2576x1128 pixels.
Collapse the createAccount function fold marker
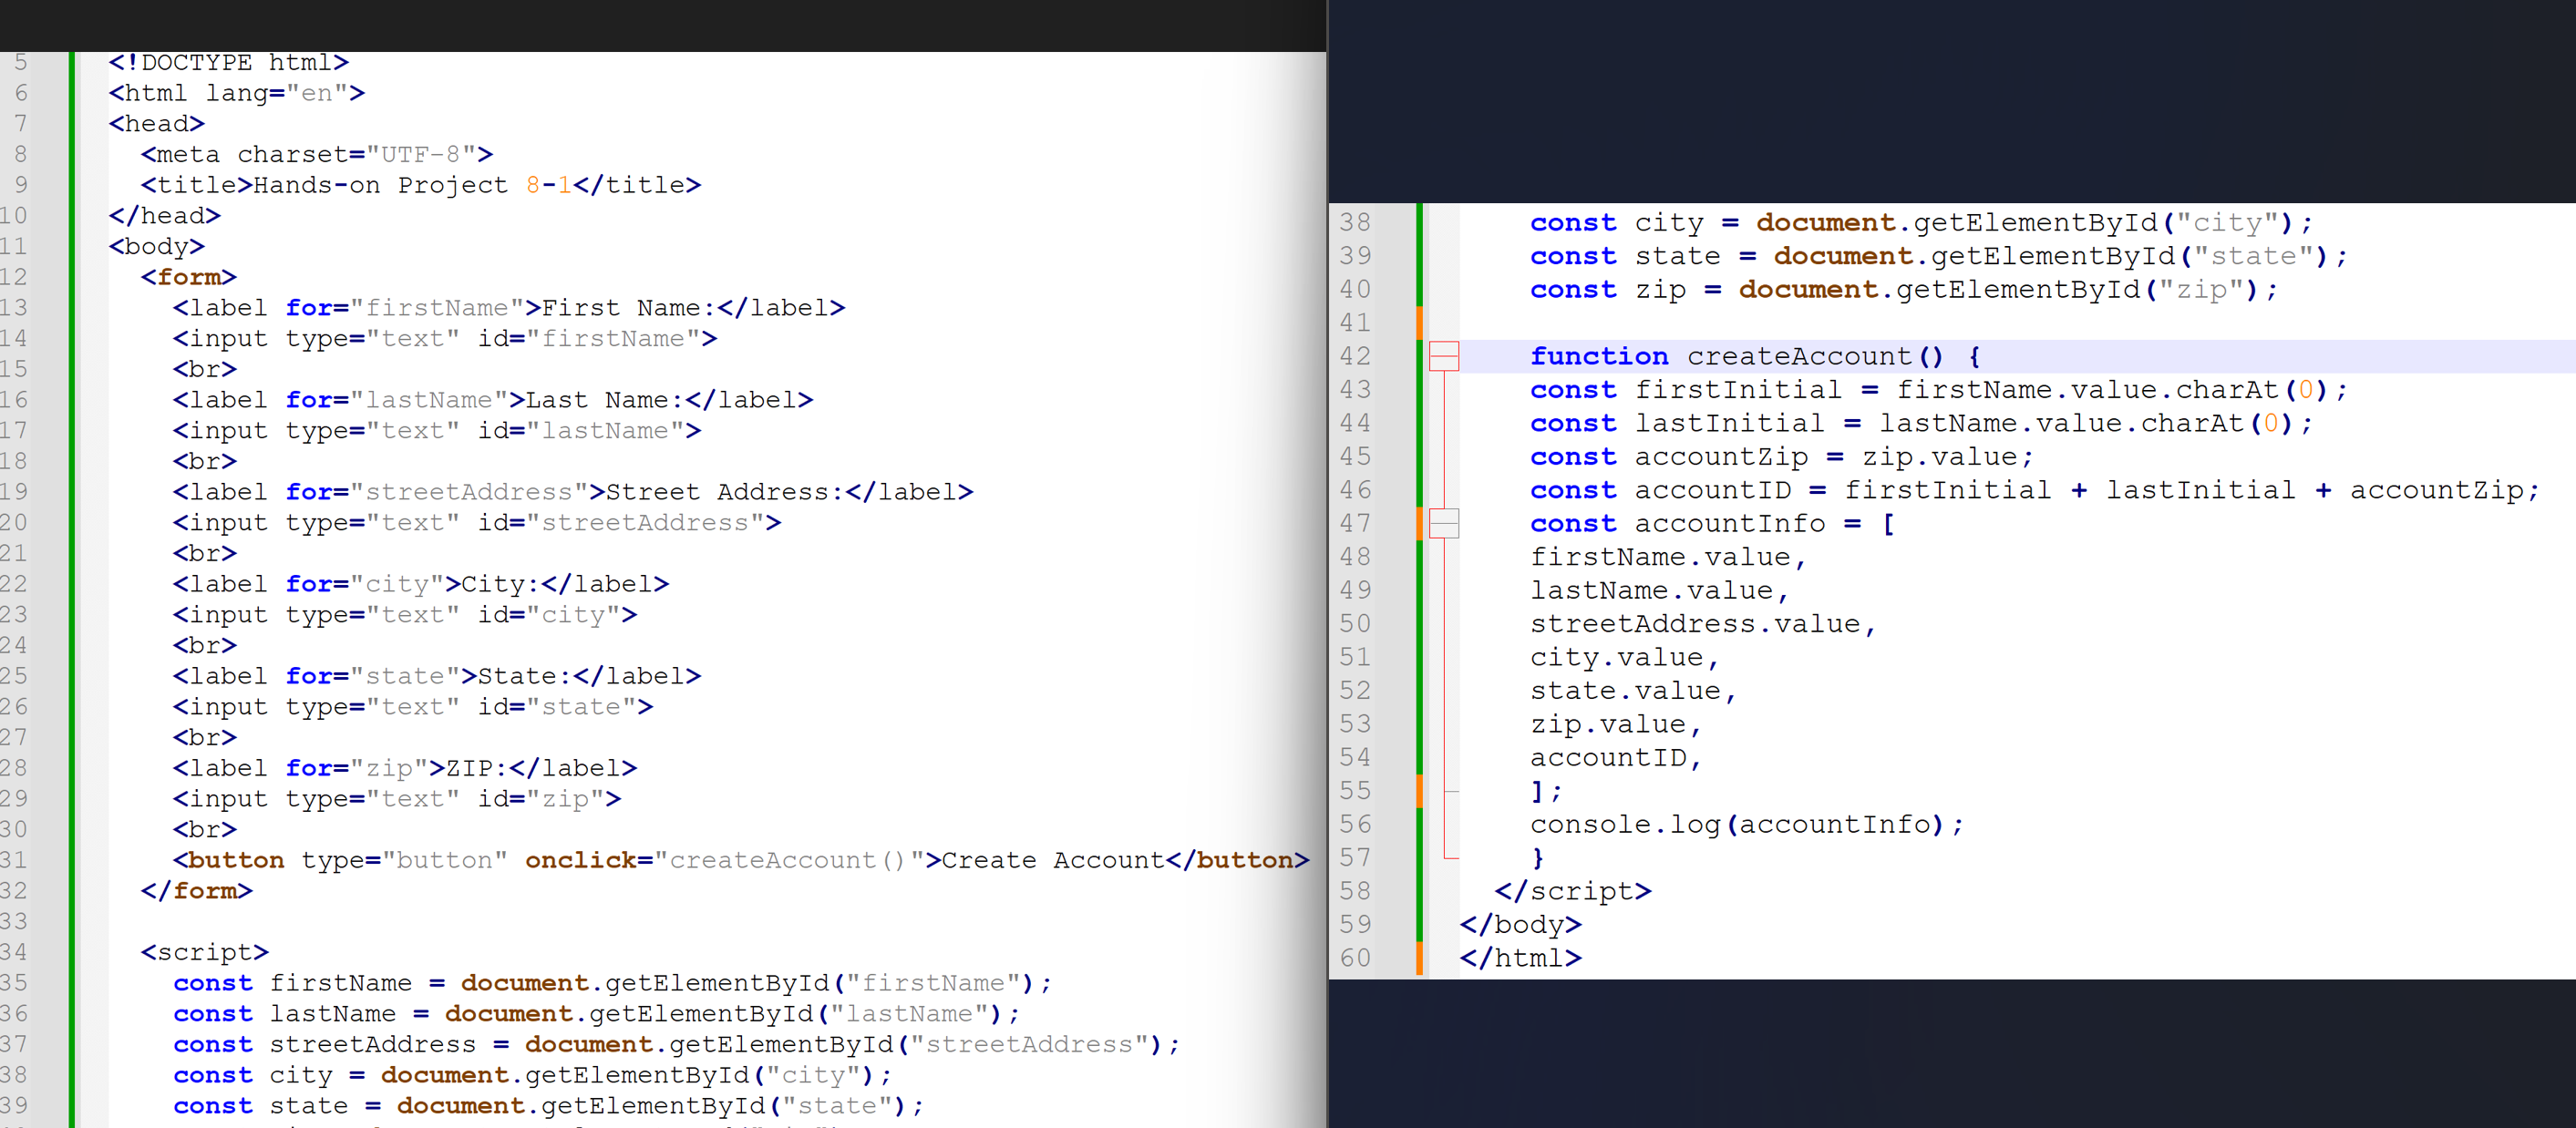pos(1443,356)
